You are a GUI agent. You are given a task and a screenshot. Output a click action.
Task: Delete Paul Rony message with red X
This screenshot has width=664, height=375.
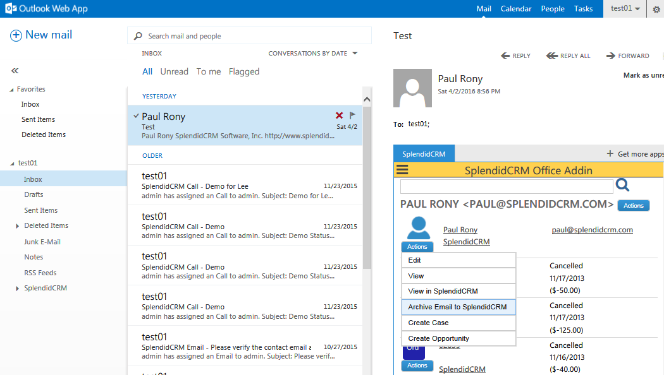pyautogui.click(x=339, y=116)
